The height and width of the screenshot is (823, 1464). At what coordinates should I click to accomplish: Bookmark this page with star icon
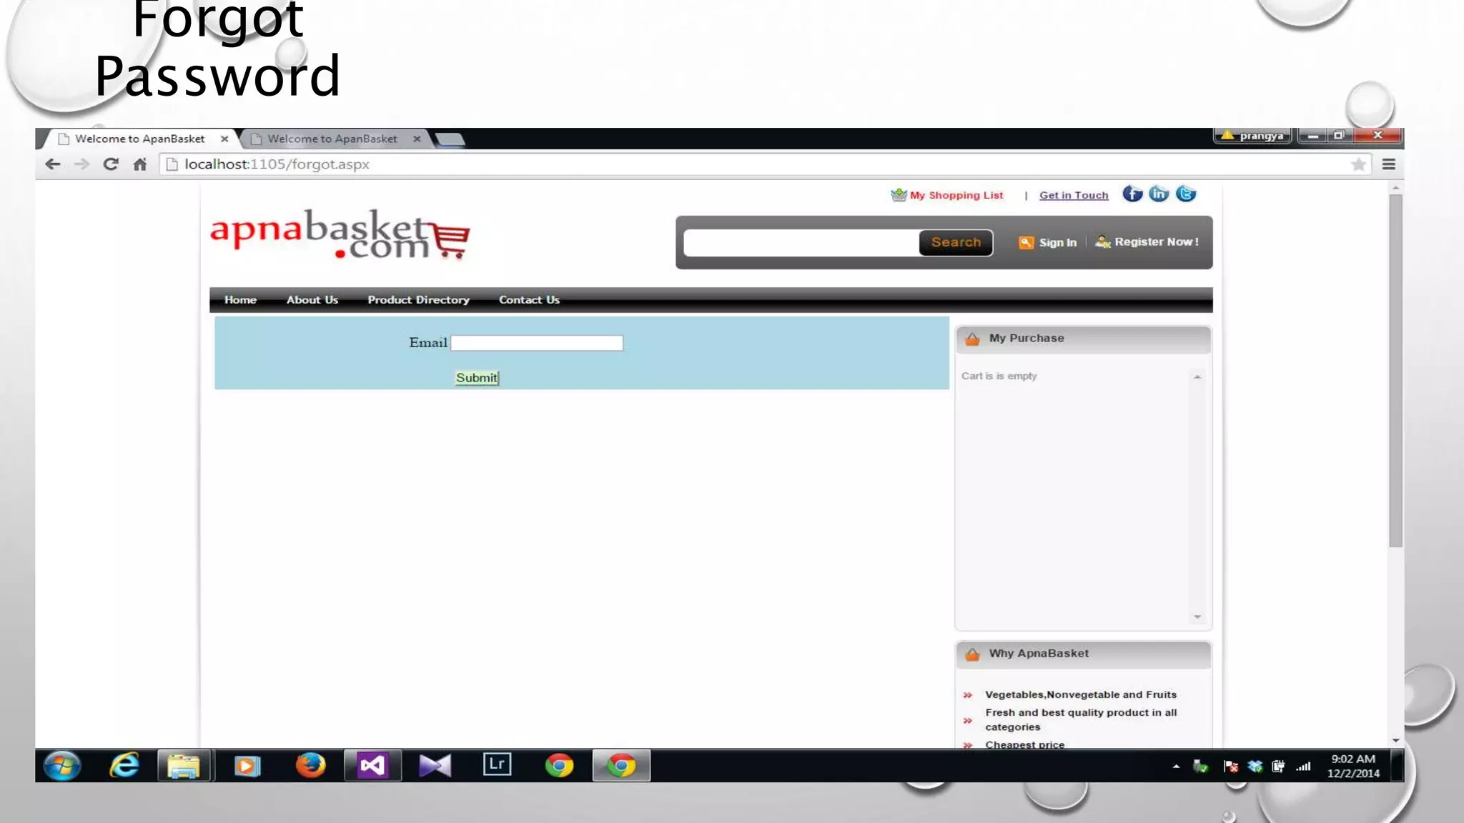click(x=1358, y=165)
